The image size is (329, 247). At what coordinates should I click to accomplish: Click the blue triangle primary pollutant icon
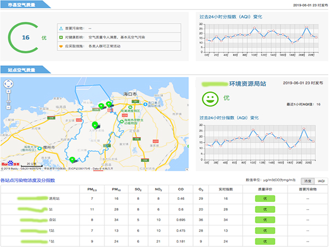click(x=61, y=27)
